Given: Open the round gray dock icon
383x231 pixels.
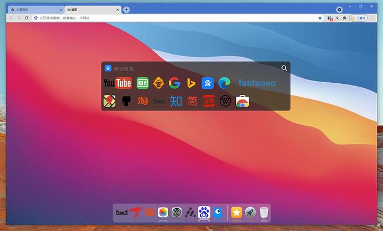Looking at the screenshot, I should click(x=177, y=212).
